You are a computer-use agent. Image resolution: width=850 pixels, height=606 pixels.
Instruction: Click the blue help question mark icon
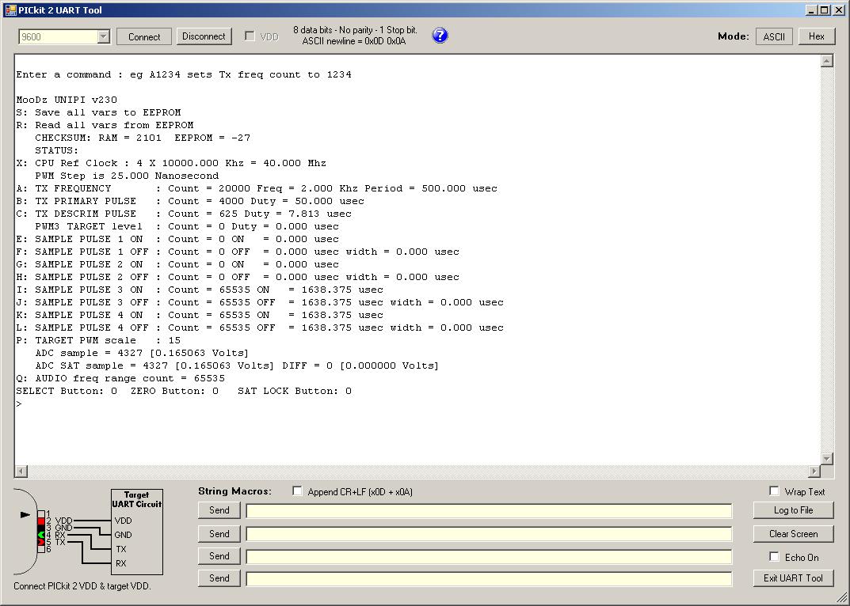pyautogui.click(x=440, y=36)
